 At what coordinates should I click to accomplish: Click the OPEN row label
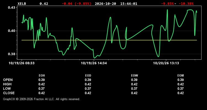(8, 80)
